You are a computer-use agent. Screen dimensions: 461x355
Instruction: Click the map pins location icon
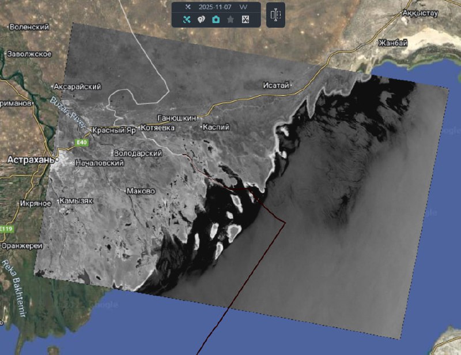201,19
